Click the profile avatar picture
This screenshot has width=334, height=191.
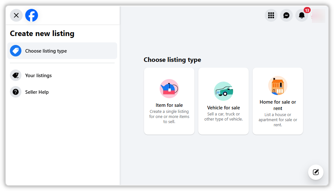coord(318,16)
